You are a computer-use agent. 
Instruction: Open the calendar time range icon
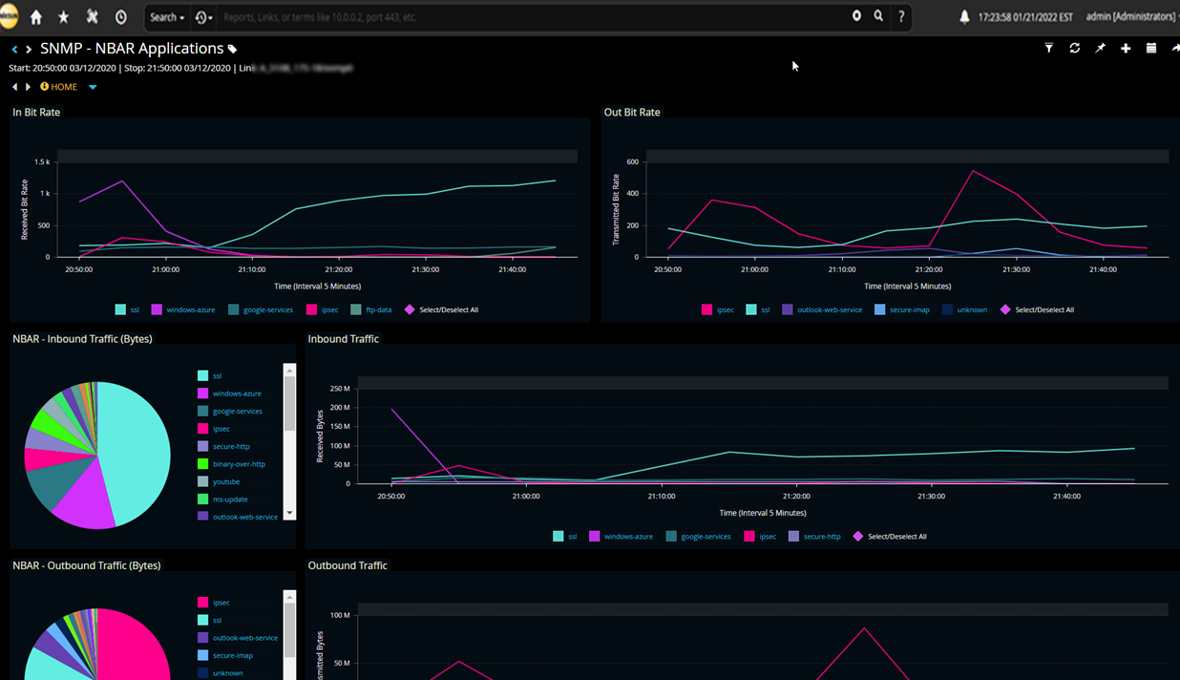1151,49
